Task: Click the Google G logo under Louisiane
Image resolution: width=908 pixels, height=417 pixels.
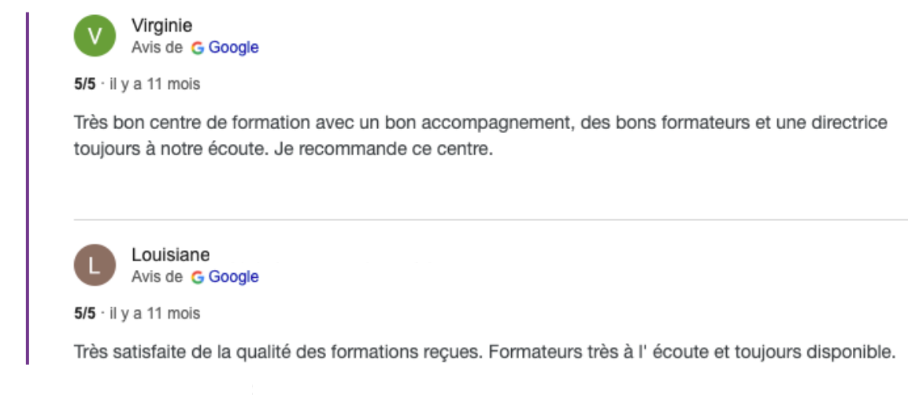Action: 198,278
